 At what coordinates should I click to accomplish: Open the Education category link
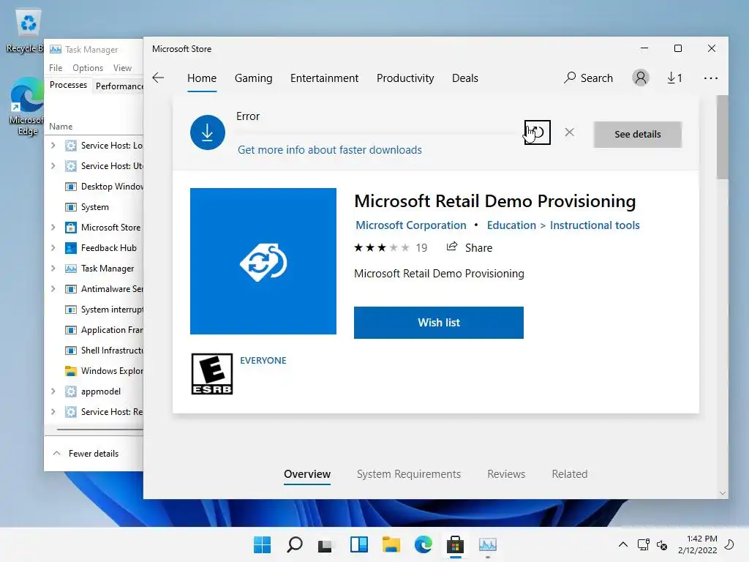[x=511, y=225]
